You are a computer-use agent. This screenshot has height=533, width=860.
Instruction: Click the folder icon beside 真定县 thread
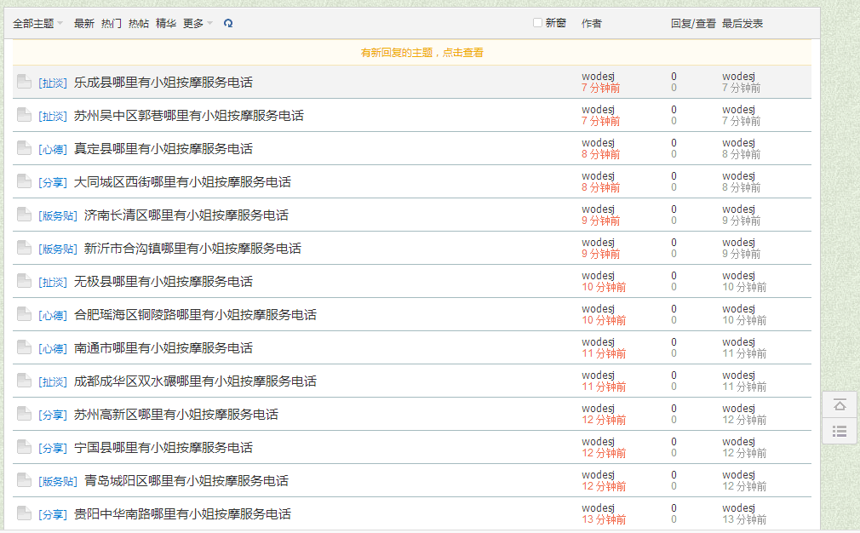[24, 148]
